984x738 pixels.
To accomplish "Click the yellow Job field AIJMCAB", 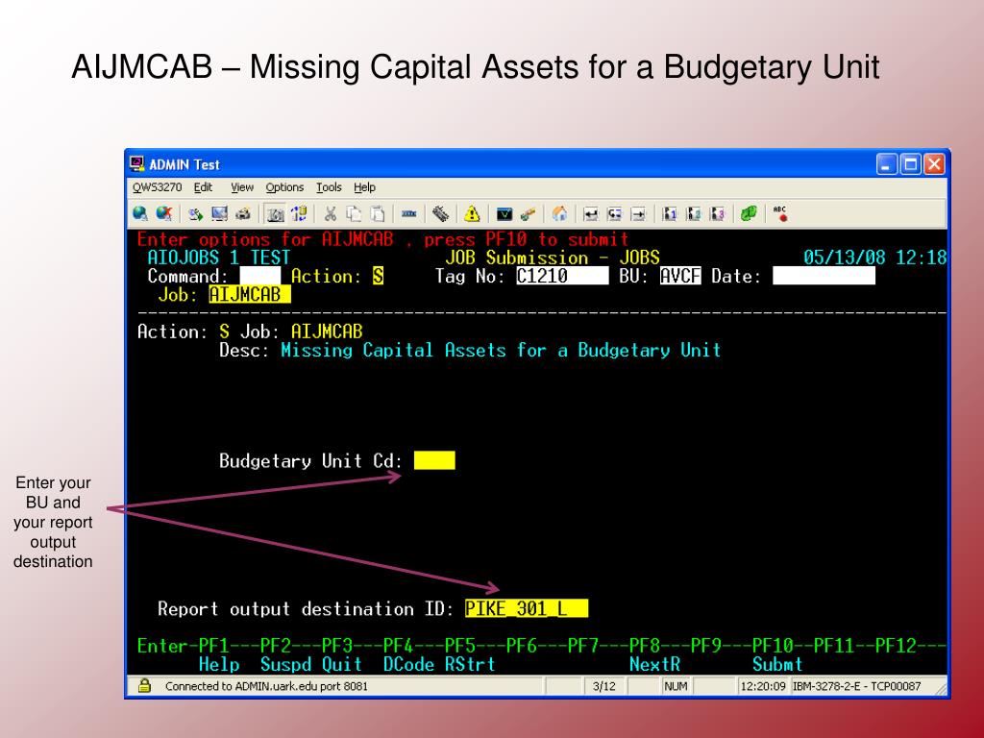I will [250, 294].
